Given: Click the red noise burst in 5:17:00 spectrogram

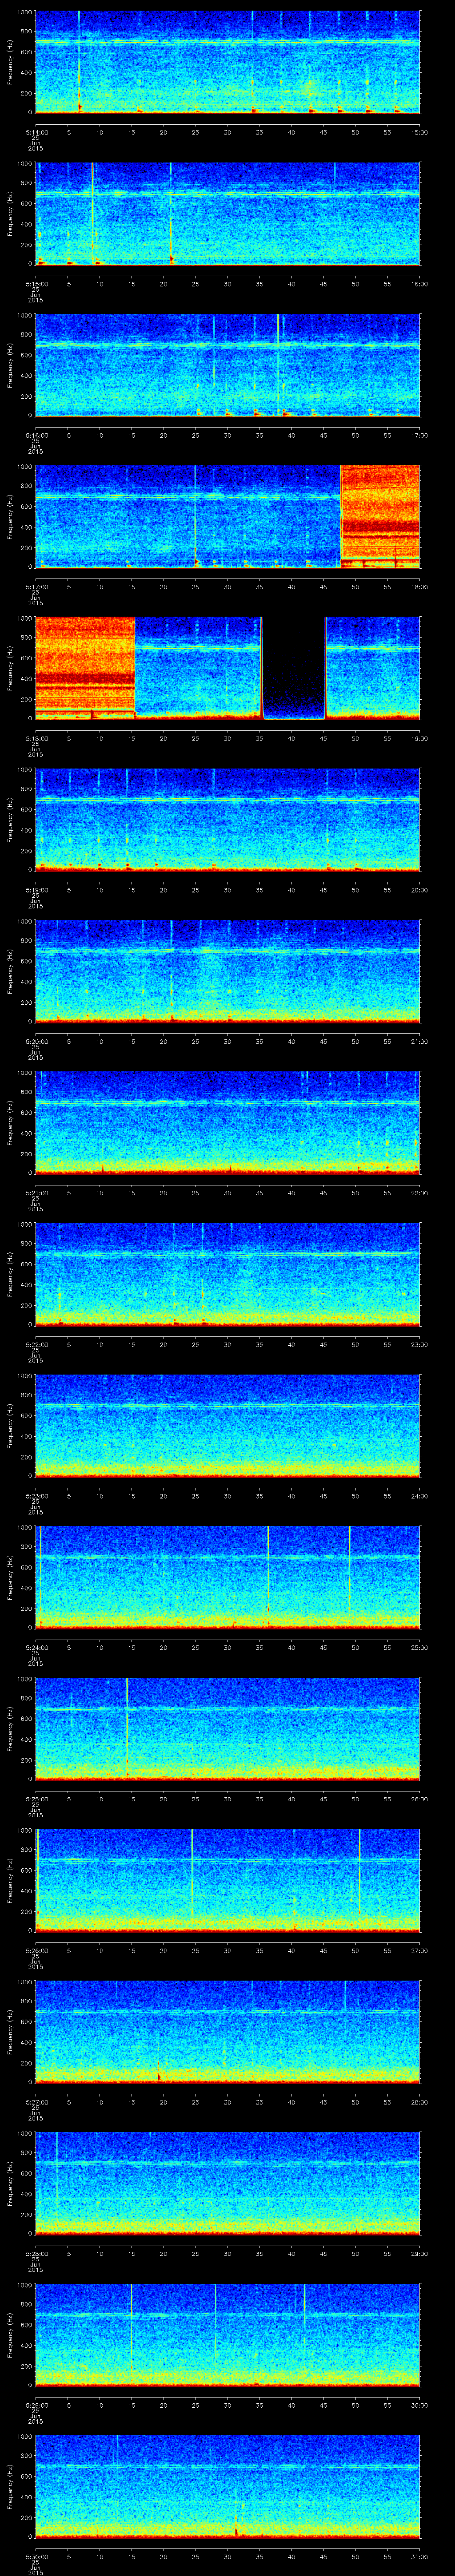Looking at the screenshot, I should pyautogui.click(x=380, y=516).
